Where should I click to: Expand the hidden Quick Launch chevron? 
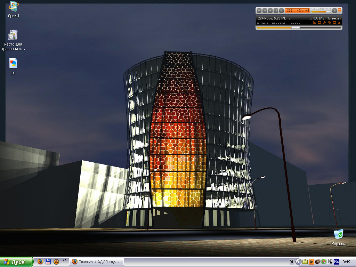coord(64,260)
